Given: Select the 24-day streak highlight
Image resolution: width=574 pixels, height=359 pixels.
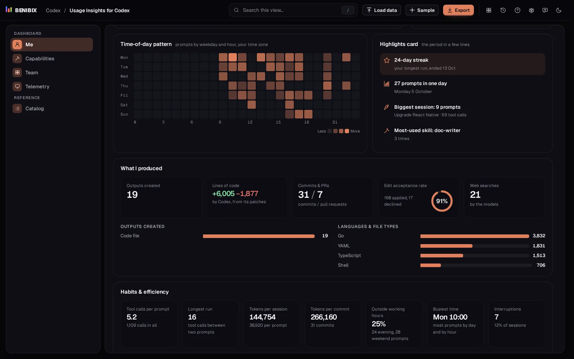Looking at the screenshot, I should (462, 64).
